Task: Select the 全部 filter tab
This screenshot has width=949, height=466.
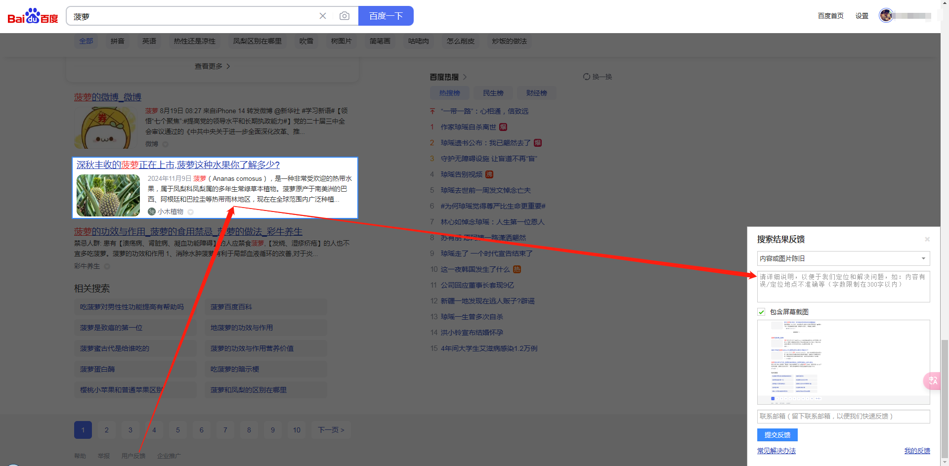Action: click(86, 41)
